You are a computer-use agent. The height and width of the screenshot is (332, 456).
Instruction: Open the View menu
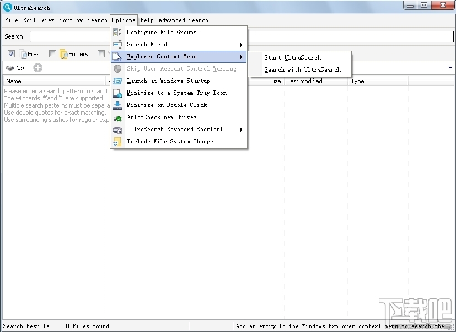point(47,20)
